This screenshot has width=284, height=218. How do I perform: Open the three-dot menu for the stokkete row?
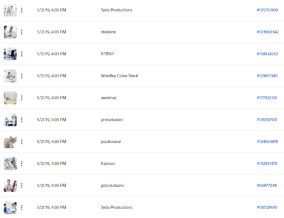(22, 32)
